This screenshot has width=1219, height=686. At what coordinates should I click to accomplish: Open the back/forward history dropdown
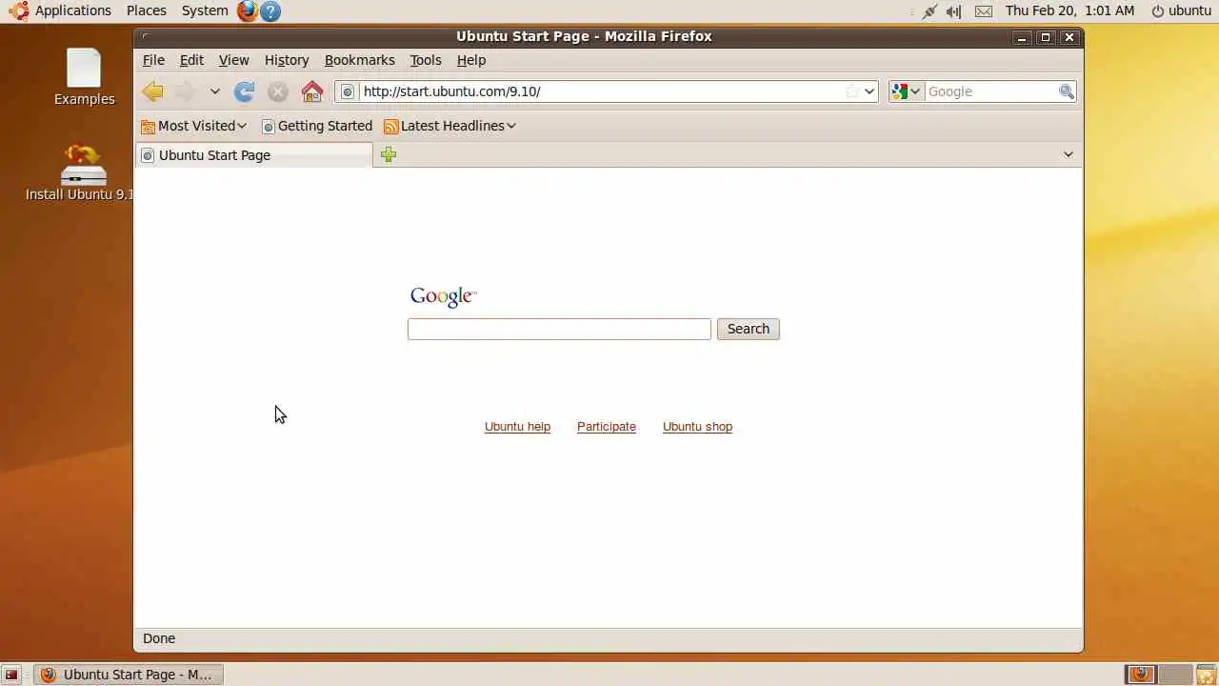tap(215, 91)
